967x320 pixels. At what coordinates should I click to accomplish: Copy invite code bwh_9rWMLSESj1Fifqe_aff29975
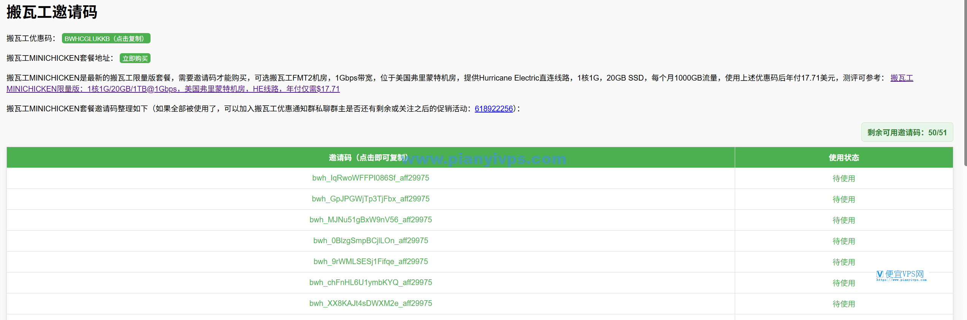point(371,261)
